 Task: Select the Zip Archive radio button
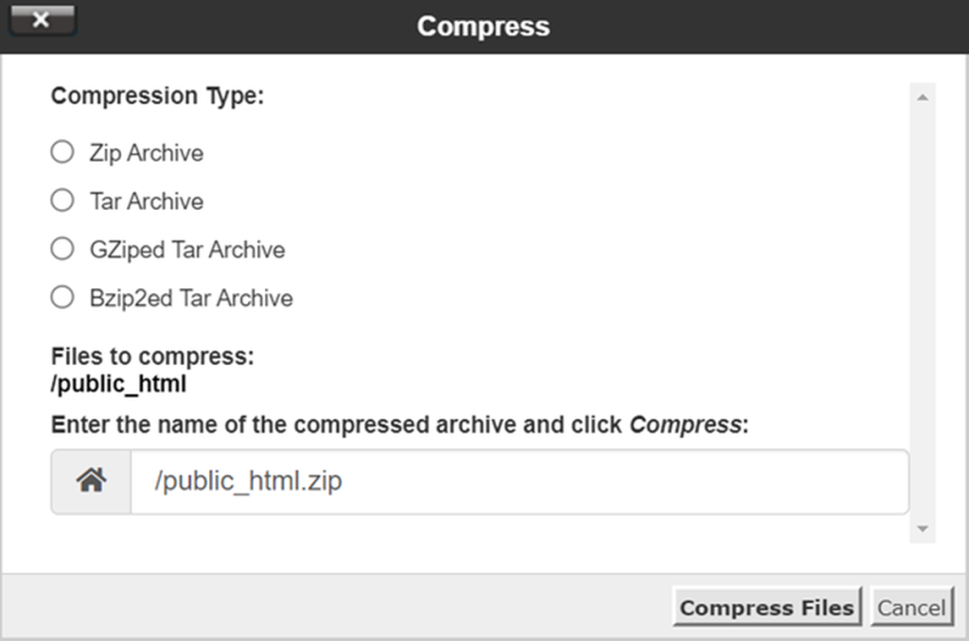pos(62,152)
